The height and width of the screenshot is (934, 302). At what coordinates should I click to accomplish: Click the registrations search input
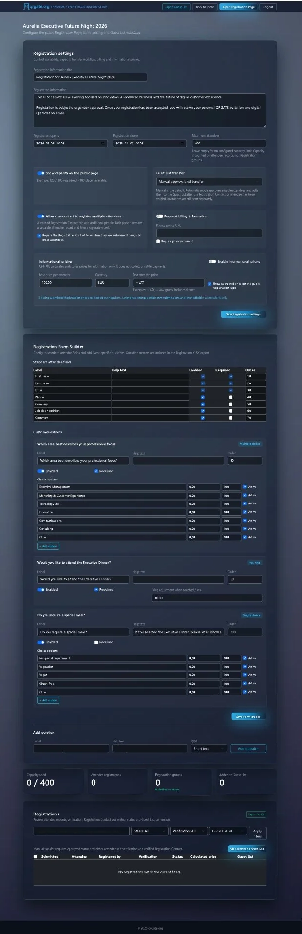tap(81, 831)
